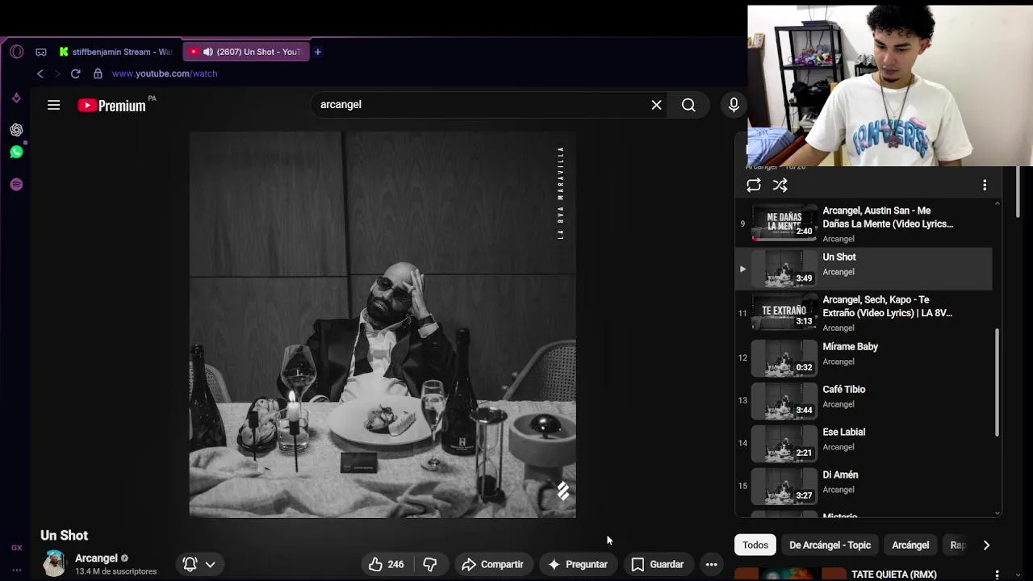Open the GX Control sidebar icon
This screenshot has height=581, width=1033.
(16, 548)
